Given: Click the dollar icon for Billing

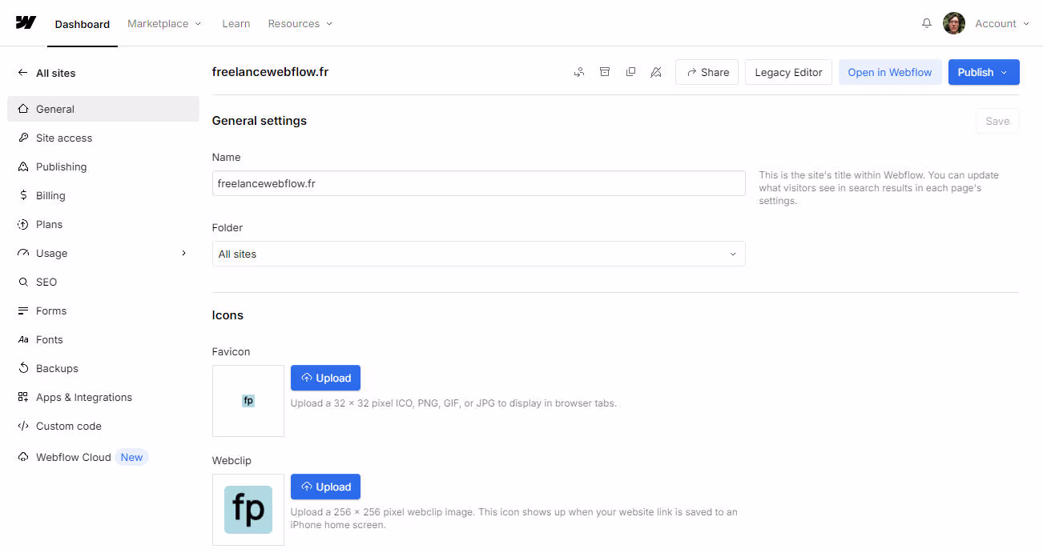Looking at the screenshot, I should [x=23, y=195].
